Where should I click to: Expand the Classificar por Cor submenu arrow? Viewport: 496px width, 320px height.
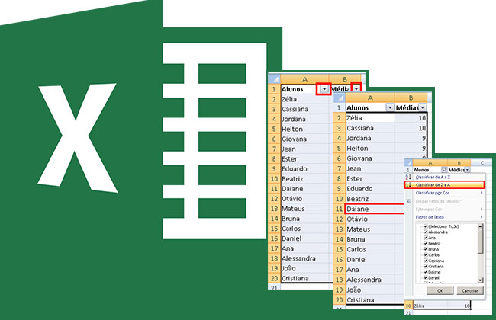[x=482, y=193]
